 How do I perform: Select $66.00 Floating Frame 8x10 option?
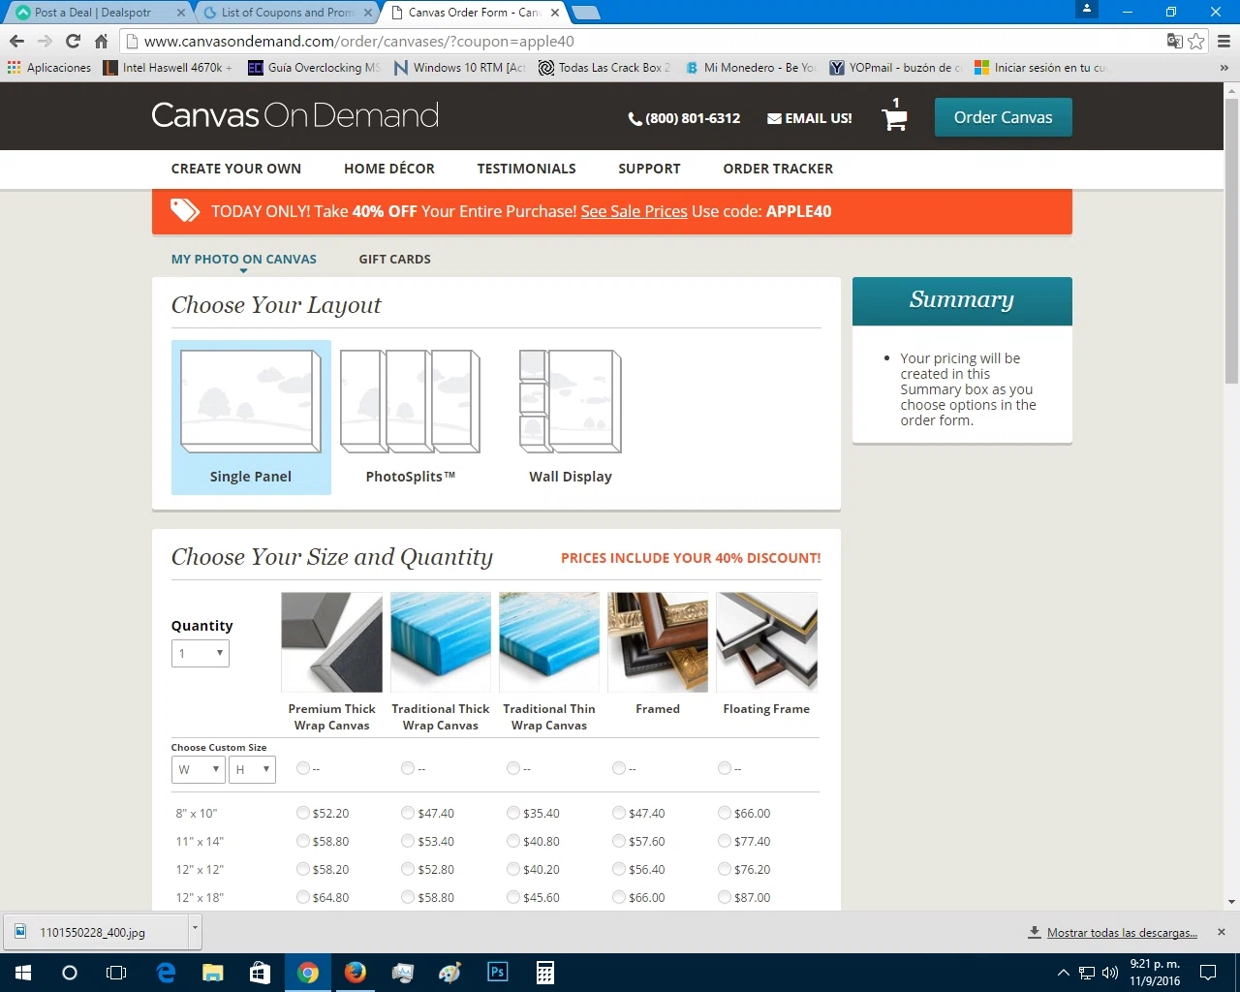[x=725, y=814]
